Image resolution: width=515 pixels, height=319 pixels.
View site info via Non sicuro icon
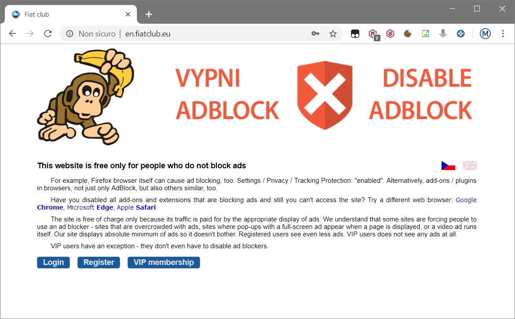point(69,33)
